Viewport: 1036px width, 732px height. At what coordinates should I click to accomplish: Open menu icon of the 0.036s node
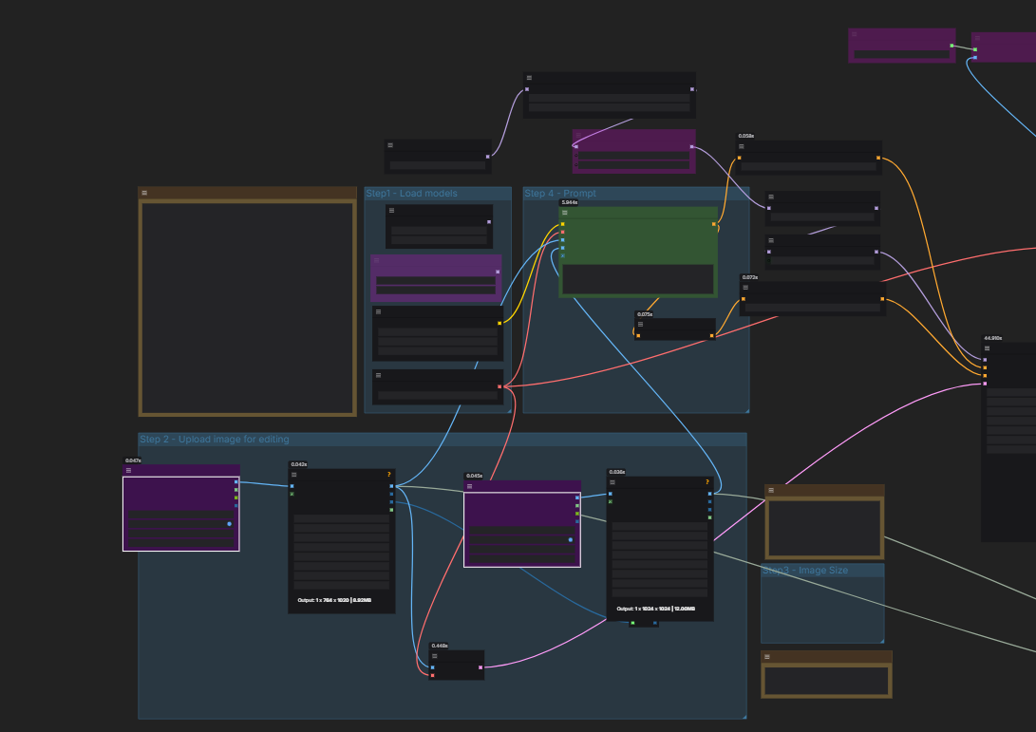(612, 482)
